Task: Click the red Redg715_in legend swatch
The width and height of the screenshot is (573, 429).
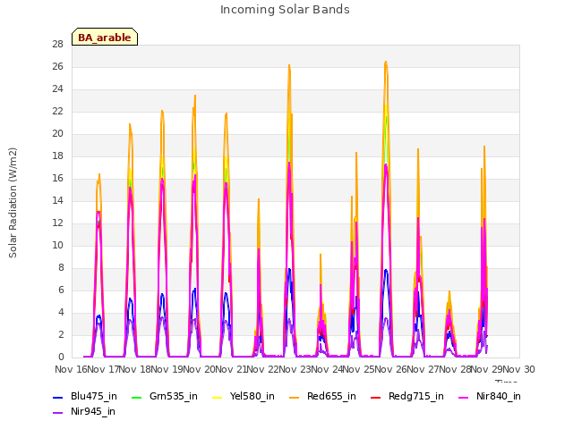Action: (x=376, y=397)
